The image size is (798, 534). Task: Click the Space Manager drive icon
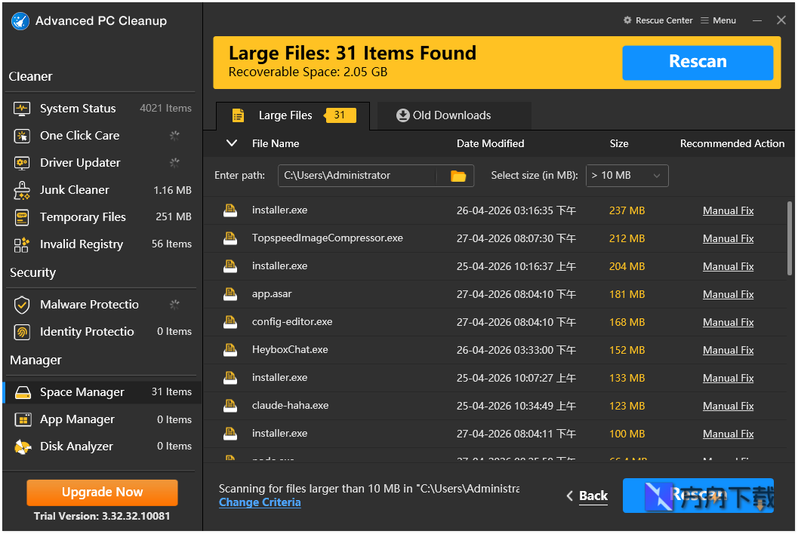click(23, 392)
